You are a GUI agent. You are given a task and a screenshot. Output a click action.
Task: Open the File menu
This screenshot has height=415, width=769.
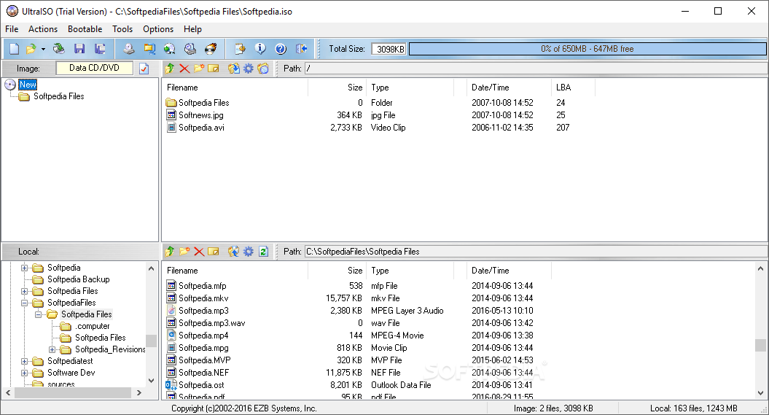coord(12,29)
